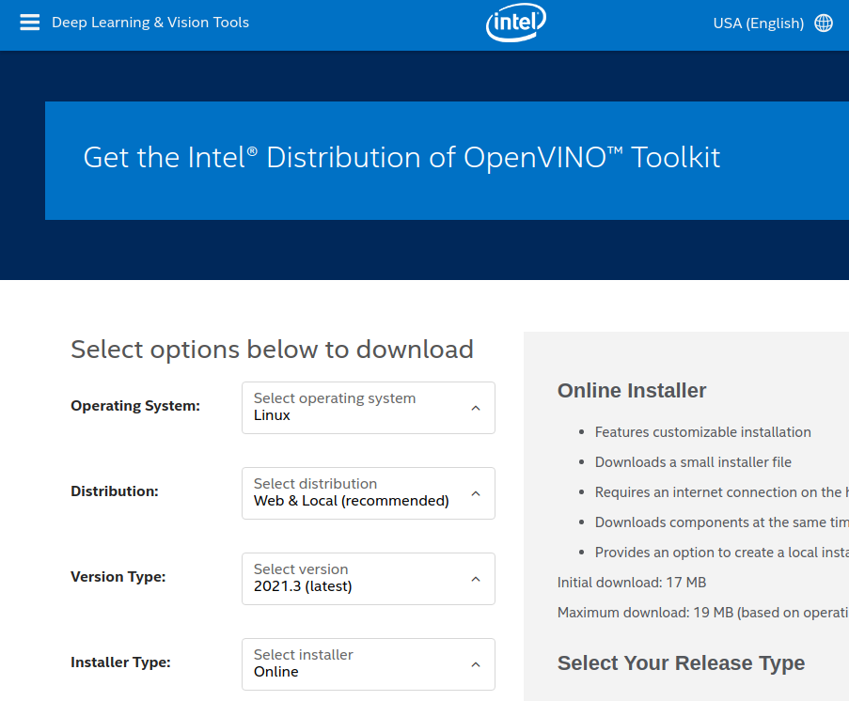Open the Deep Learning & Vision Tools link
Image resolution: width=849 pixels, height=701 pixels.
coord(150,23)
